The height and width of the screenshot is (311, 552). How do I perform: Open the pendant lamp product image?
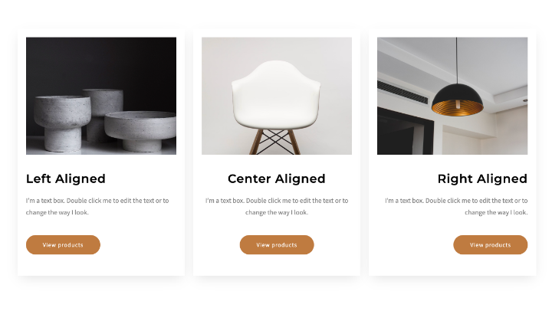point(452,96)
